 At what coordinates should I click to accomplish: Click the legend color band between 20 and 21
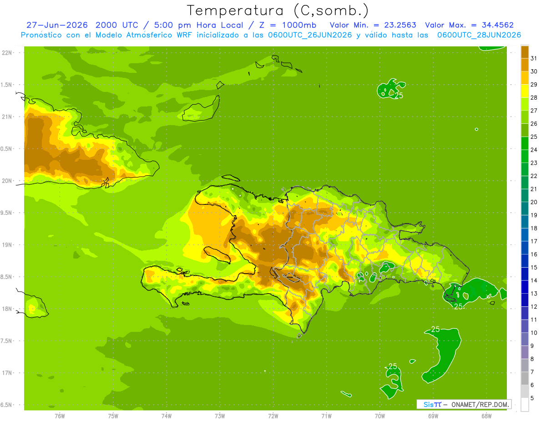pyautogui.click(x=525, y=195)
